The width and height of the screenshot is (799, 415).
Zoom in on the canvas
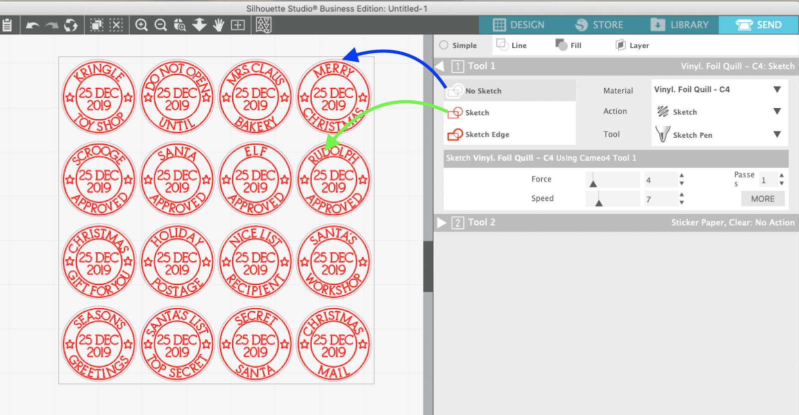coord(142,25)
